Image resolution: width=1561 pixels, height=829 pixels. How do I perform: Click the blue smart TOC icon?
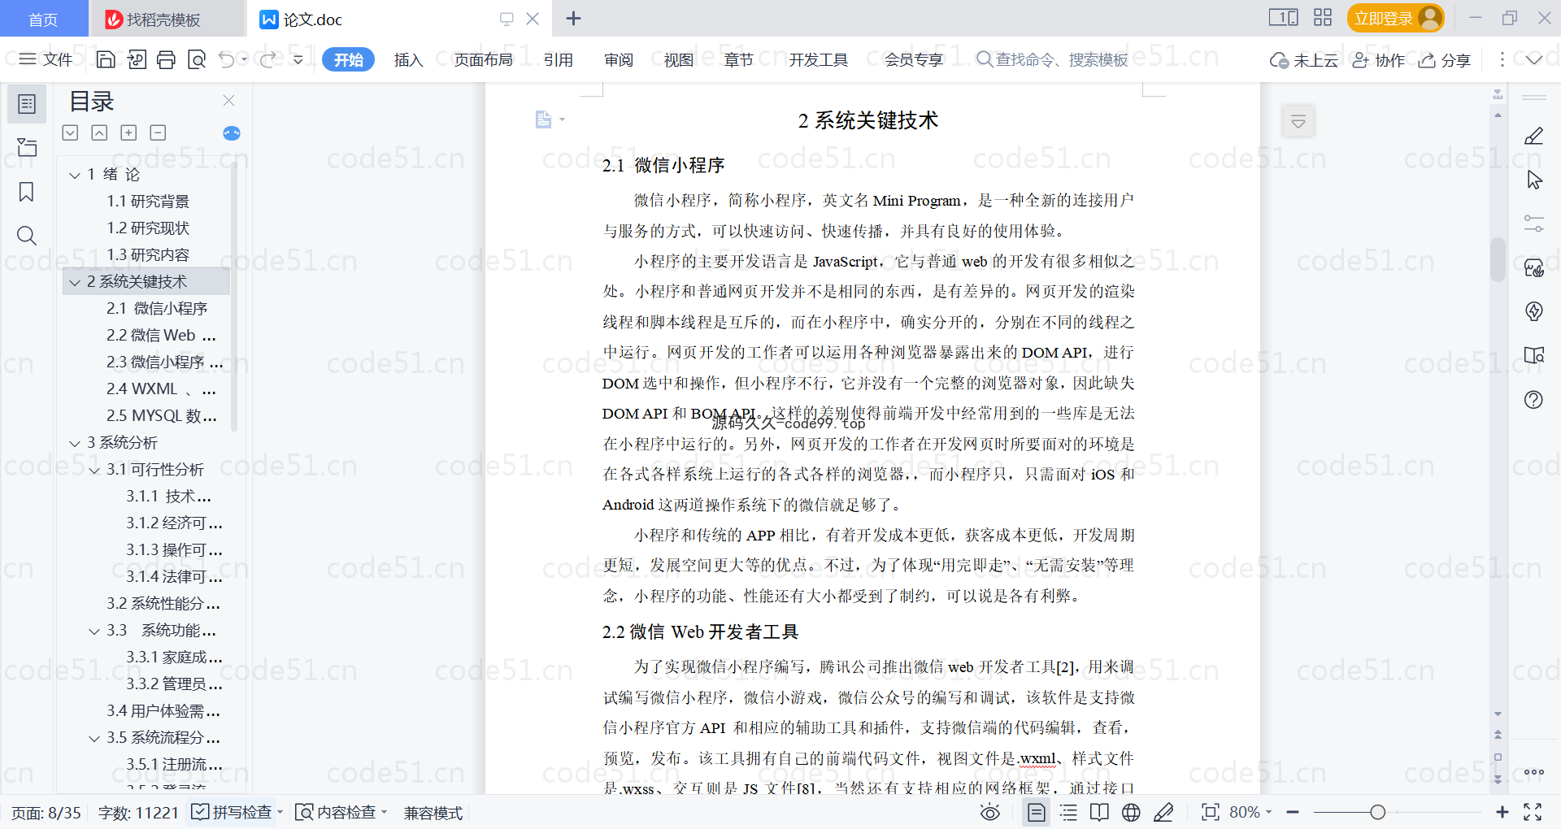click(232, 133)
